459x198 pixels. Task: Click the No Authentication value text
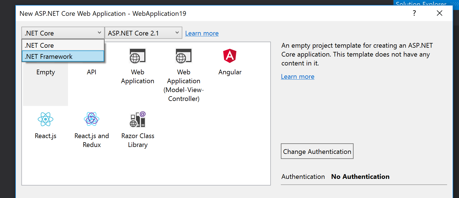(360, 177)
